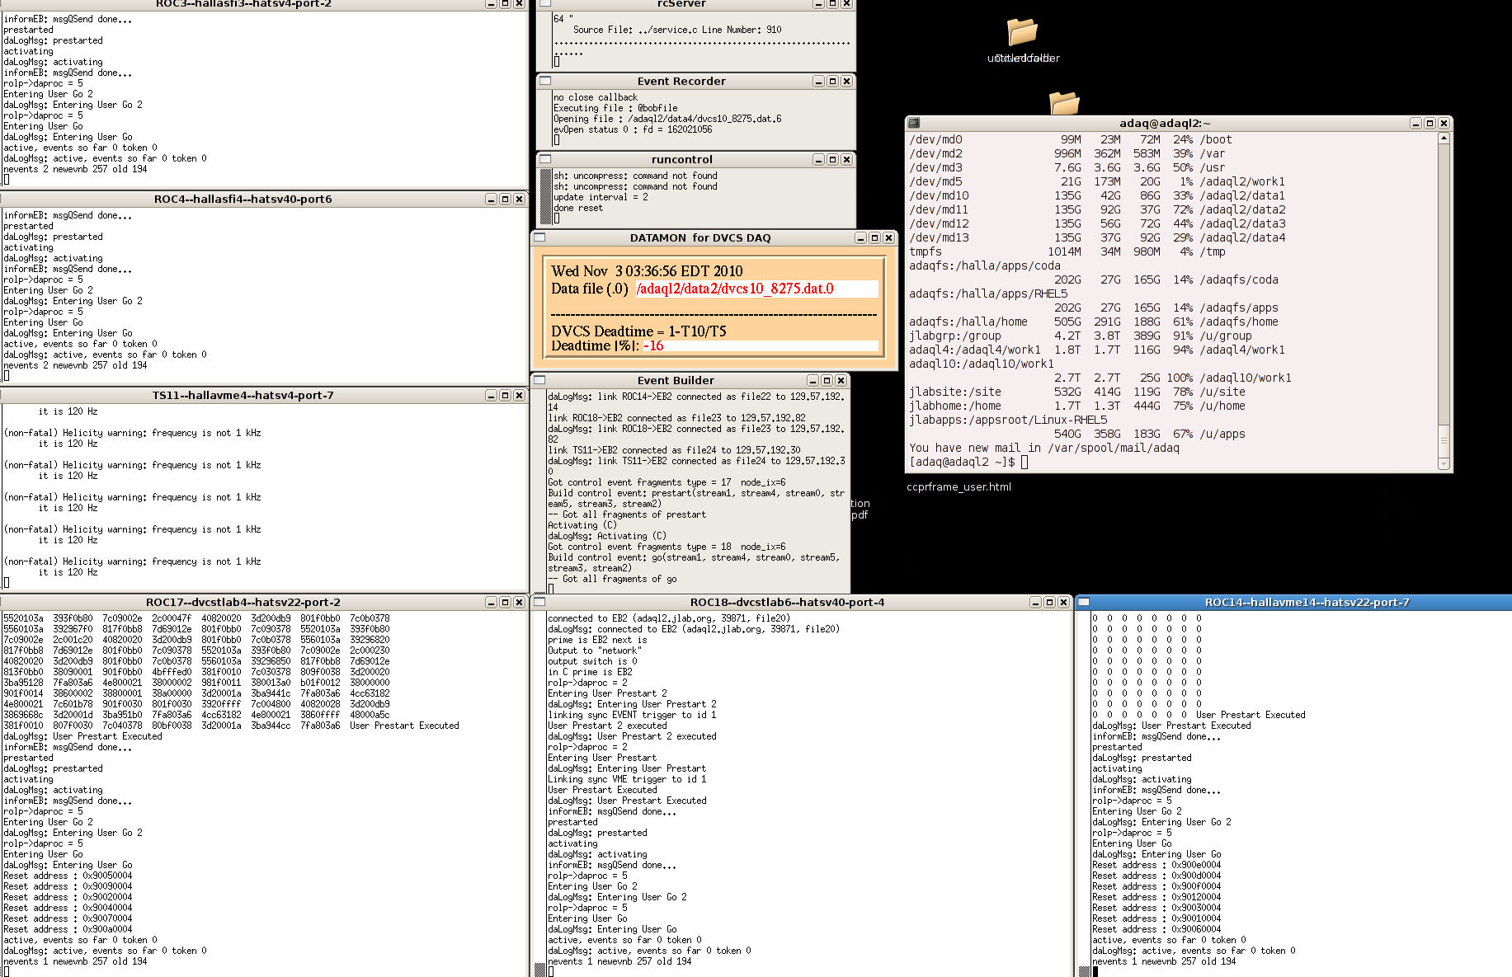Maximize the TS11 hallavme4 window
Viewport: 1512px width, 977px height.
point(505,395)
